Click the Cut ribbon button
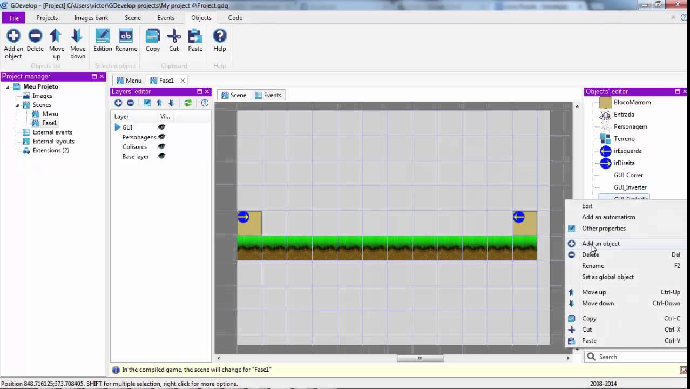The height and width of the screenshot is (389, 690). 174,41
